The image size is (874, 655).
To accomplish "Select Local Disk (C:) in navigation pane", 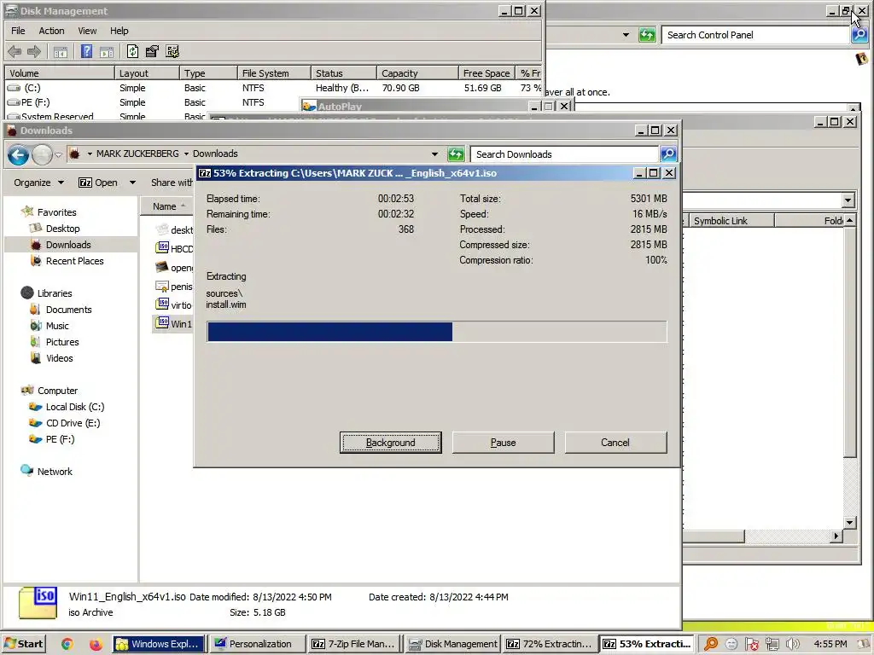I will click(x=75, y=407).
